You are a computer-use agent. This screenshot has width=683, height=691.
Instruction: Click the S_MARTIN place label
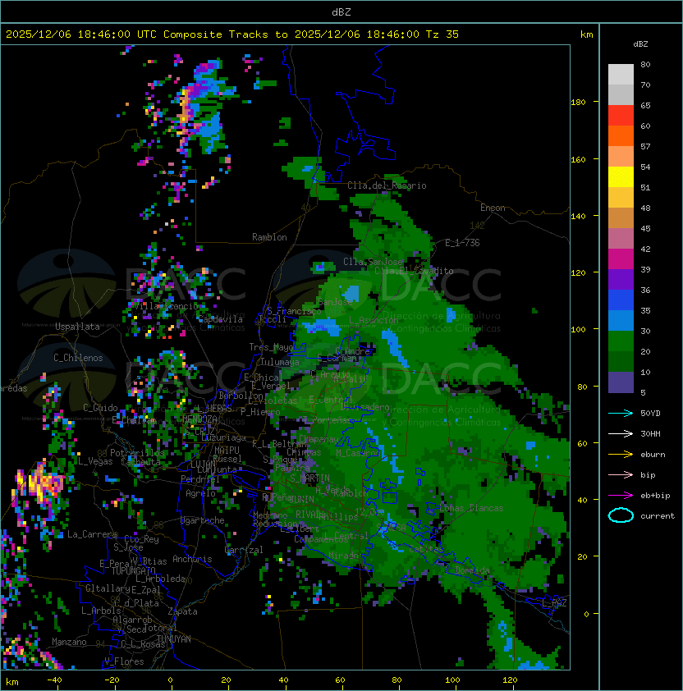tap(309, 478)
